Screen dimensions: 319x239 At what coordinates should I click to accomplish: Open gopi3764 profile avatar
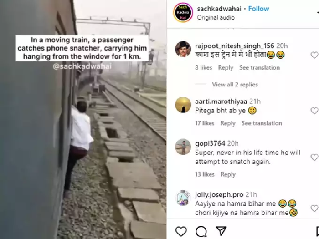183,147
